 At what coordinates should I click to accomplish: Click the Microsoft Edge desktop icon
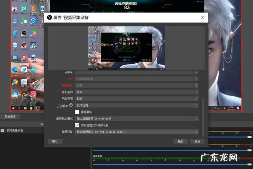point(15,70)
